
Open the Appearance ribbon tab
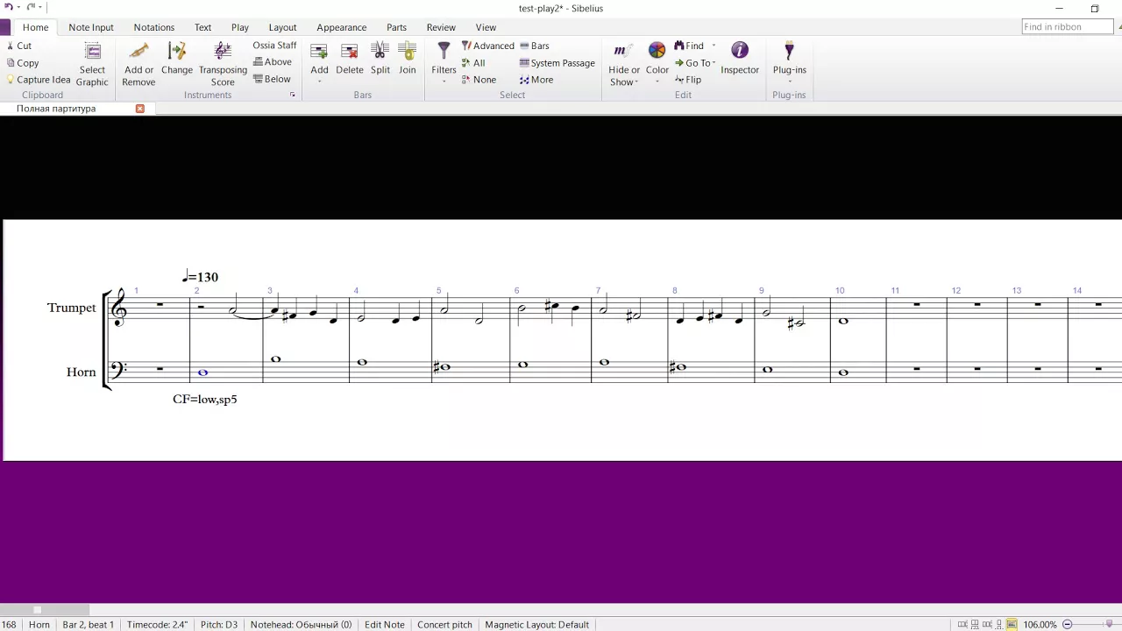pyautogui.click(x=342, y=27)
